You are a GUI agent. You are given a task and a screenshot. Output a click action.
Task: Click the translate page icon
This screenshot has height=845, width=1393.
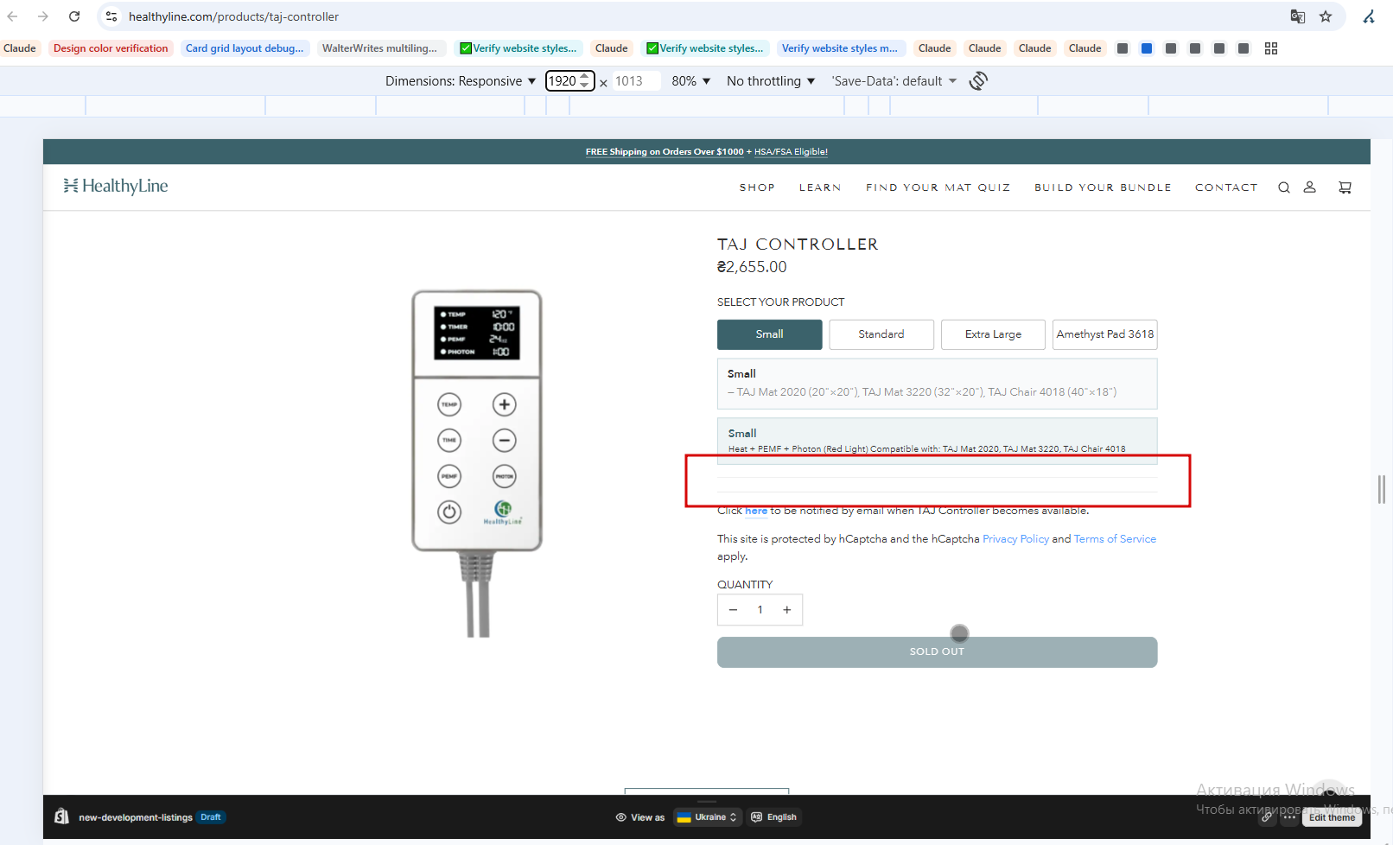click(1297, 16)
